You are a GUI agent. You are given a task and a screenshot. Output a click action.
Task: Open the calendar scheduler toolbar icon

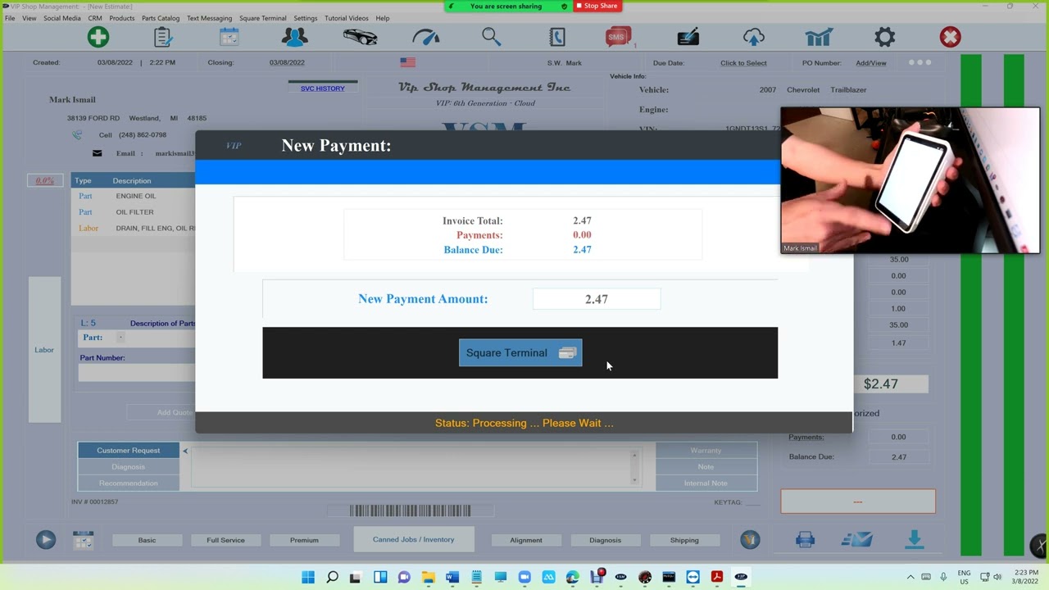click(229, 37)
